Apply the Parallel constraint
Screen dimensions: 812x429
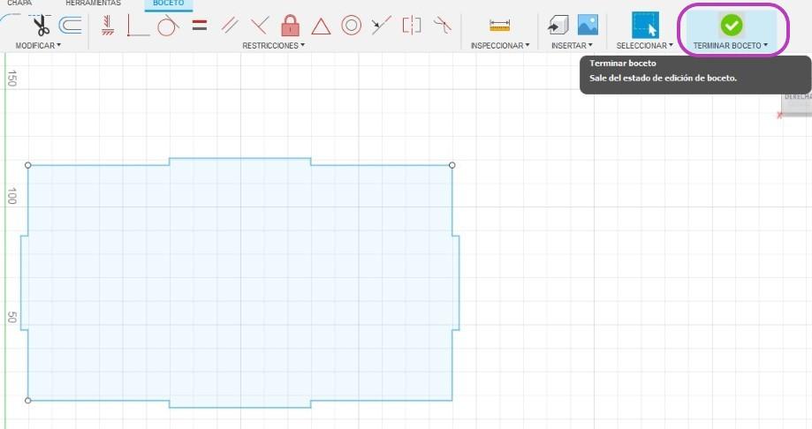point(230,26)
